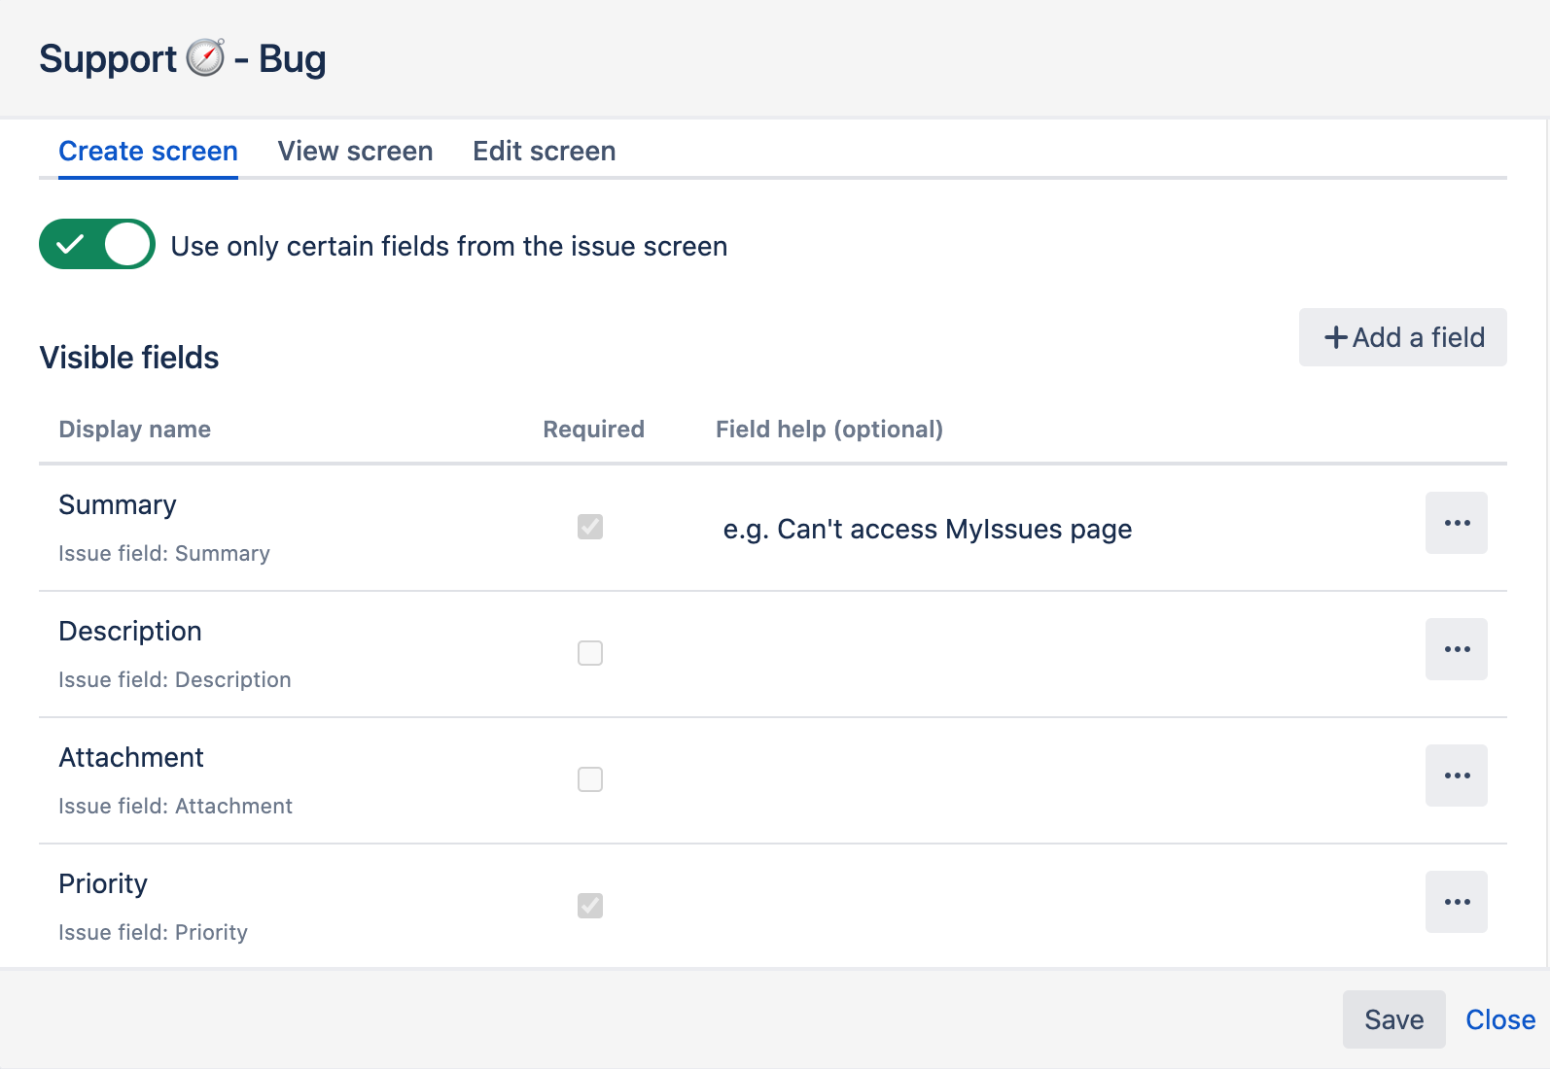Open more options for Attachment field
This screenshot has width=1550, height=1069.
pos(1456,776)
